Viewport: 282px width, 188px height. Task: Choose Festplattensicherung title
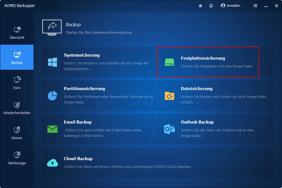pos(203,58)
